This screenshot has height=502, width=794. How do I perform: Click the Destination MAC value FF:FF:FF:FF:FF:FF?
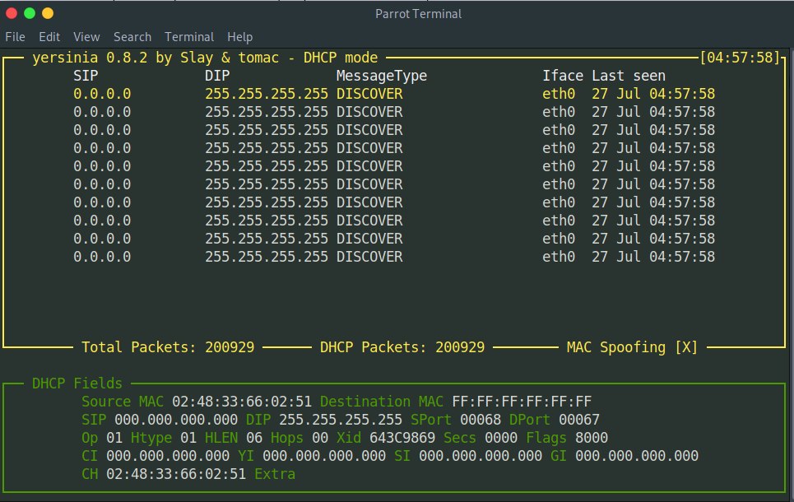point(522,402)
